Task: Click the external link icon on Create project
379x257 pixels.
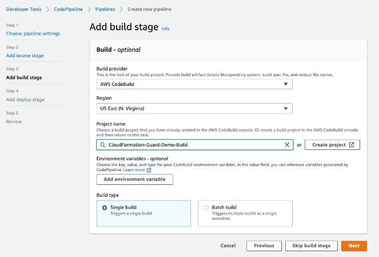Action: (x=352, y=145)
